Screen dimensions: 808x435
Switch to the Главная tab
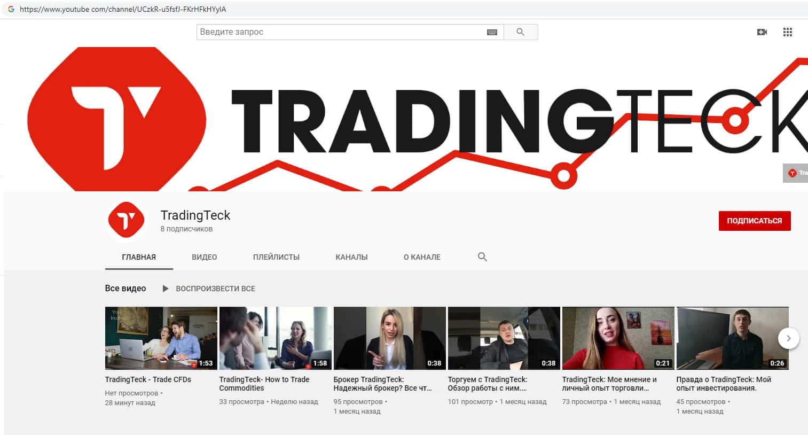pyautogui.click(x=139, y=257)
